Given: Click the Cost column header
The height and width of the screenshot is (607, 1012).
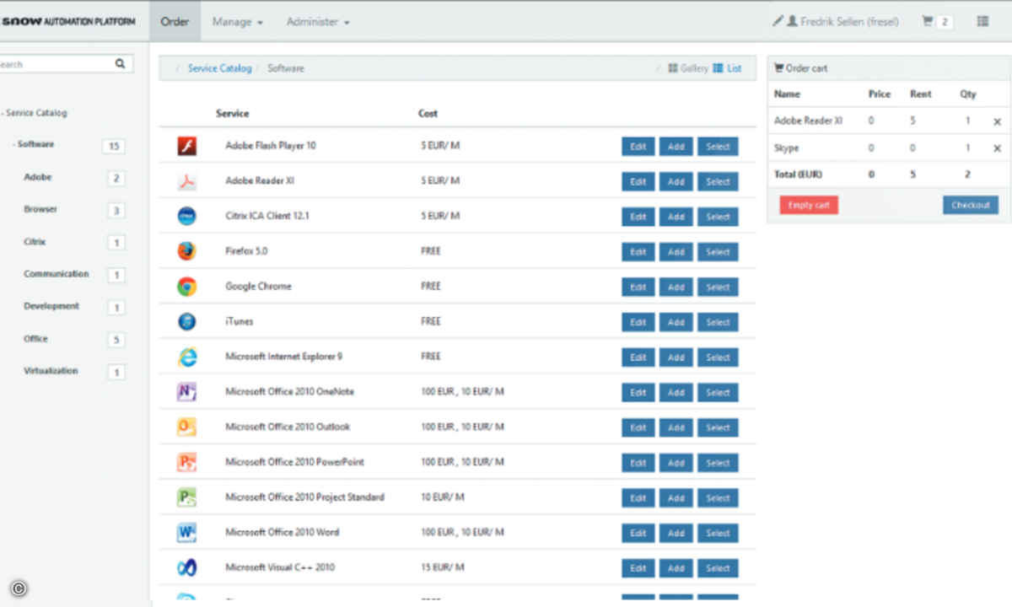Looking at the screenshot, I should tap(428, 113).
